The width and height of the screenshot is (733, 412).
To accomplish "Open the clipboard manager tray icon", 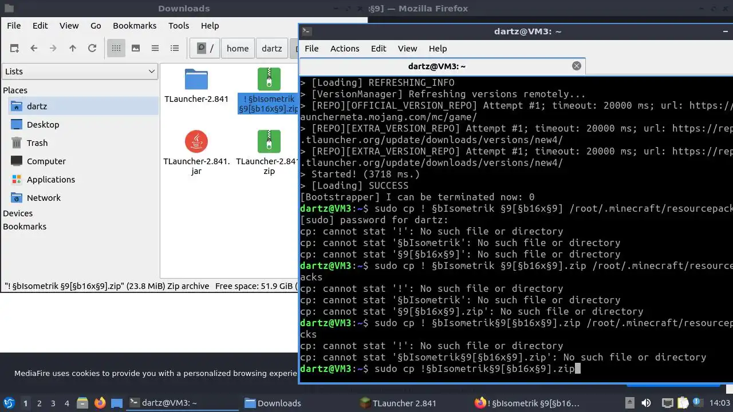I will (x=683, y=403).
